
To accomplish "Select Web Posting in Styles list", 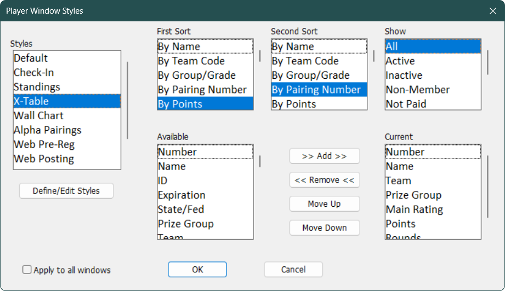I will click(44, 159).
